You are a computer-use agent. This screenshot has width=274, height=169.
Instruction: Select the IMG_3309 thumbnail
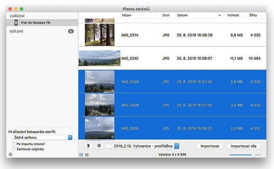click(100, 81)
